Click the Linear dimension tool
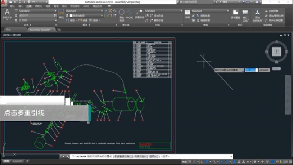Viewport: 293px width, 165px height. (x=70, y=20)
